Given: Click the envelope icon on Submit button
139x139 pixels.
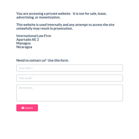Looking at the screenshot, I should pos(23,108).
